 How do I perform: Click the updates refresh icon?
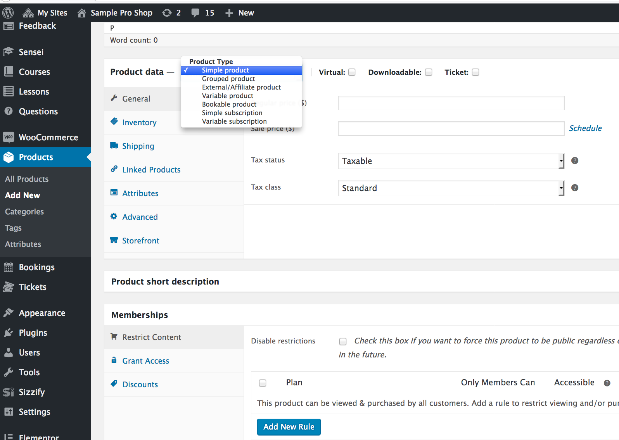point(167,13)
